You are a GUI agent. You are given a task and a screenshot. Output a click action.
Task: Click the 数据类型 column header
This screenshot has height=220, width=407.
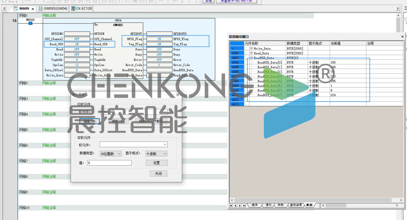(x=297, y=43)
